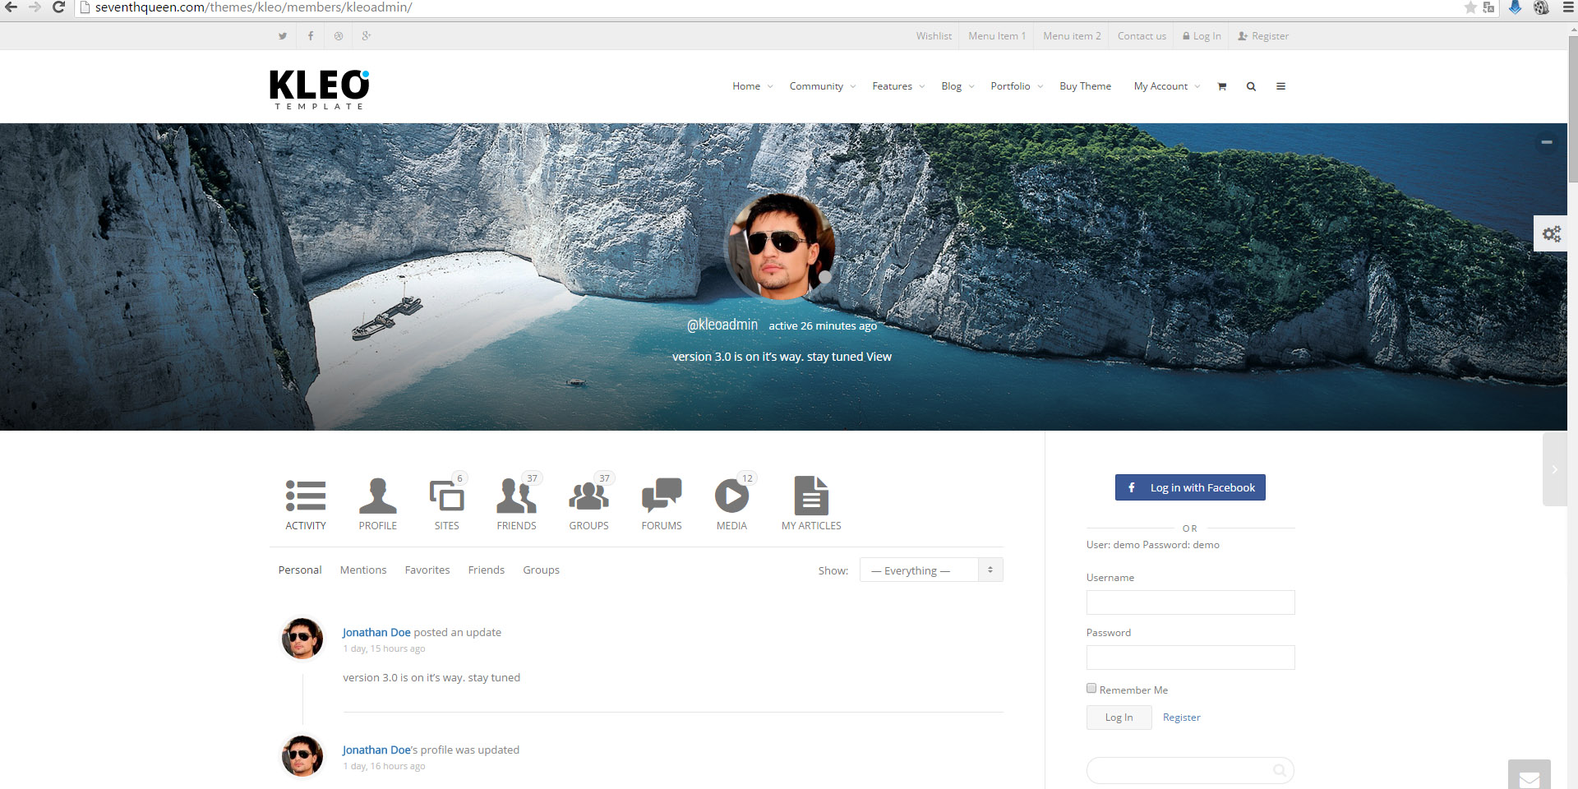The height and width of the screenshot is (789, 1578).
Task: Open the Groups icon tab
Action: pos(589,504)
